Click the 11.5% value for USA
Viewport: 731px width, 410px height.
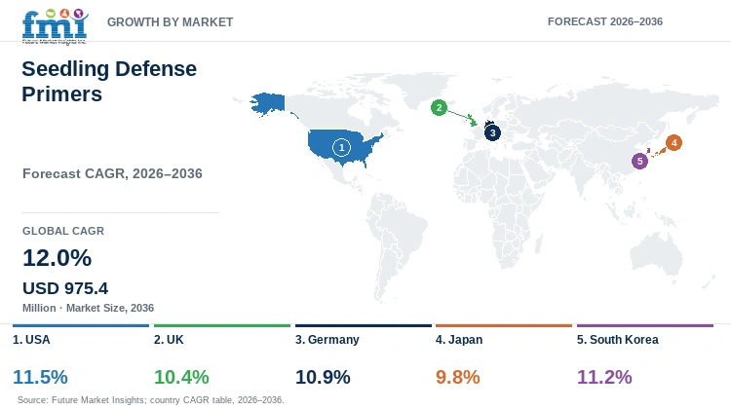point(40,377)
